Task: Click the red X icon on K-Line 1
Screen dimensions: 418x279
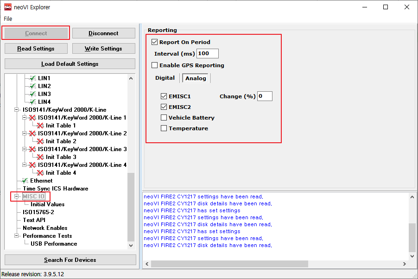Action: pos(32,118)
